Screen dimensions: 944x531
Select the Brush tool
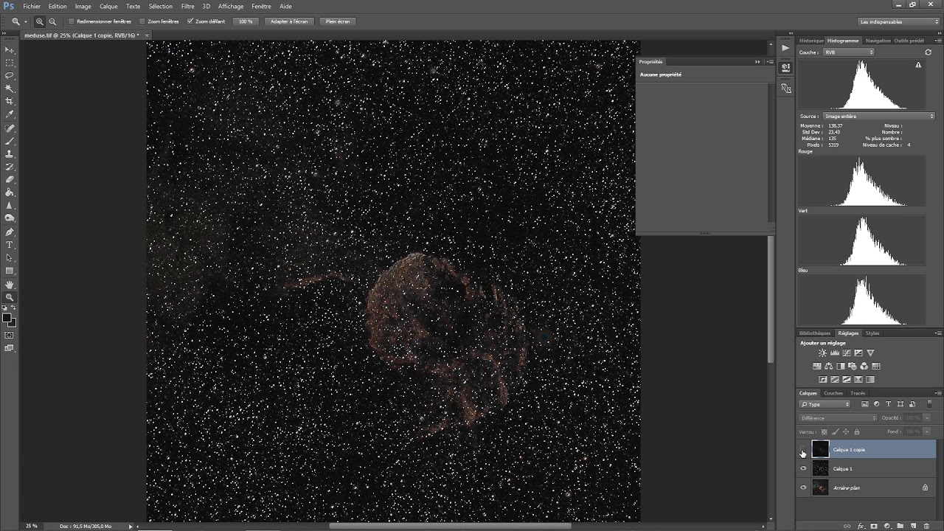[10, 141]
